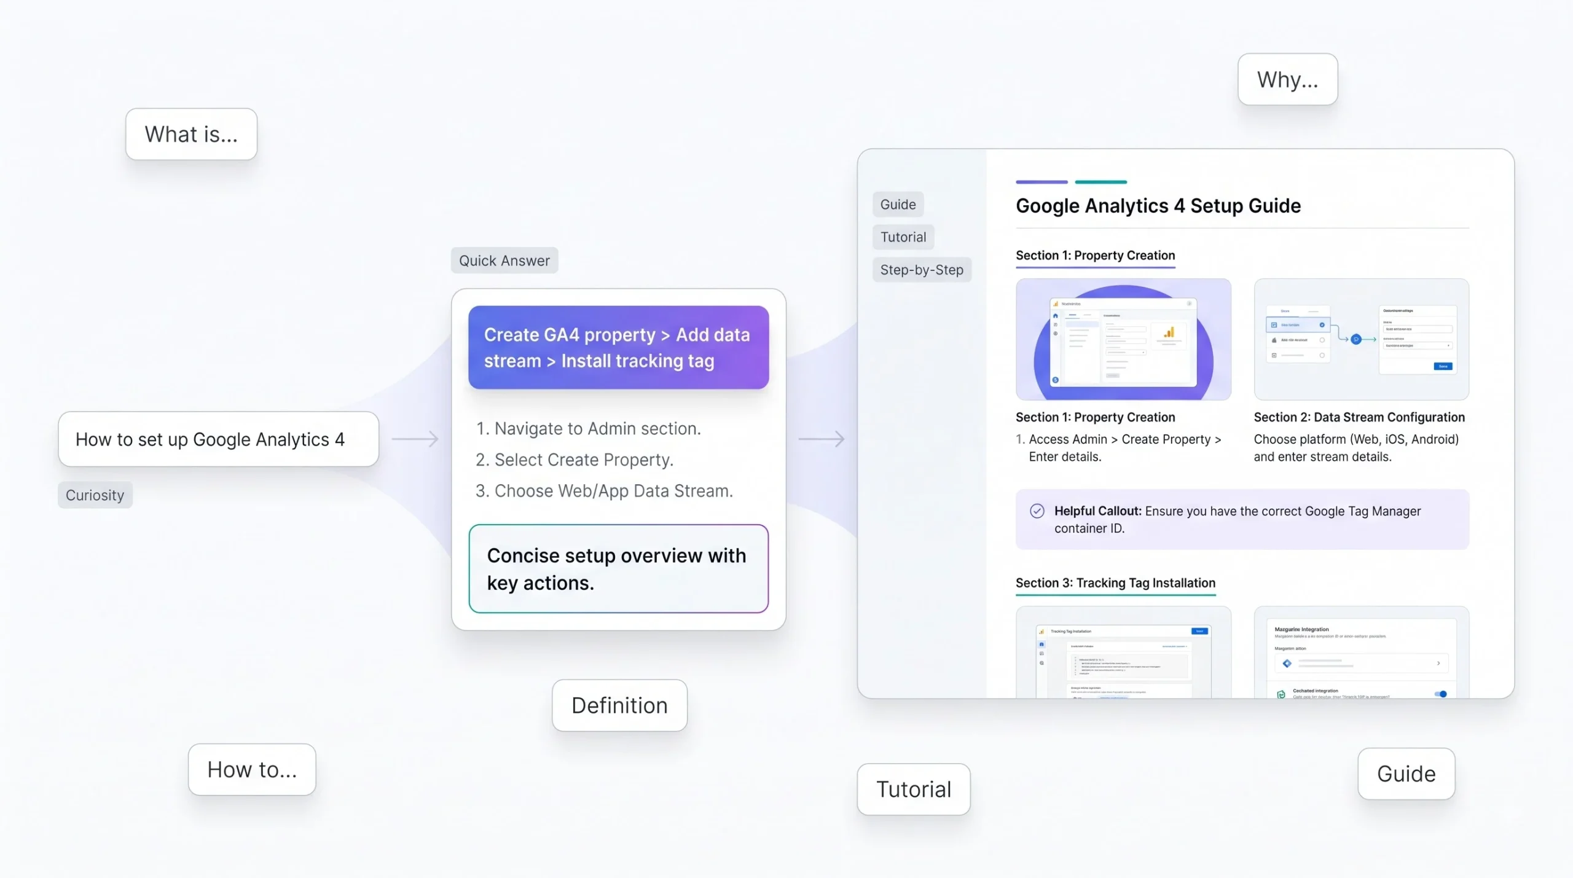Select the Guide tag in the setup guide sidebar

click(898, 205)
